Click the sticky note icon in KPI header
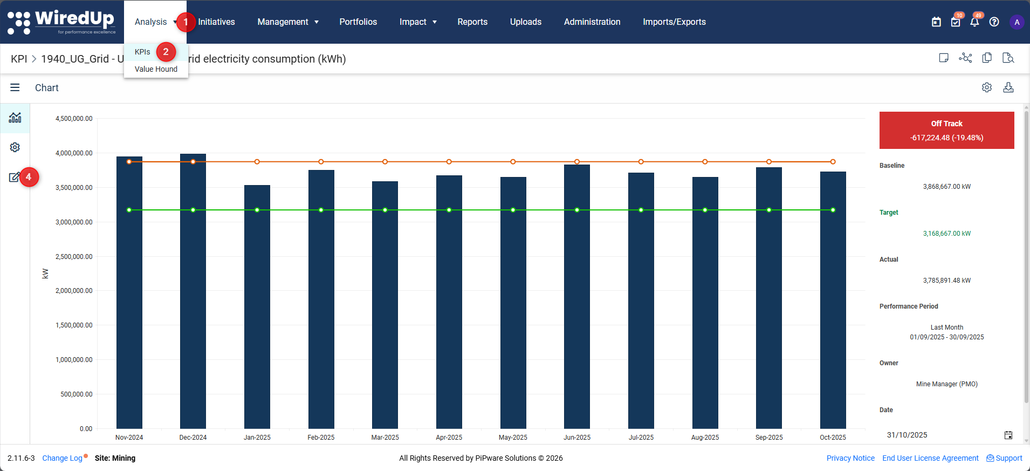1030x471 pixels. (x=944, y=58)
